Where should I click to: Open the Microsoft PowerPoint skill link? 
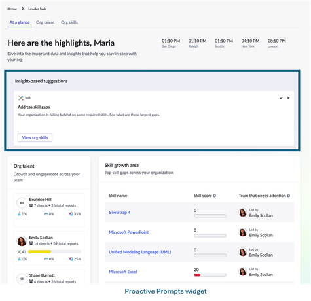click(128, 232)
